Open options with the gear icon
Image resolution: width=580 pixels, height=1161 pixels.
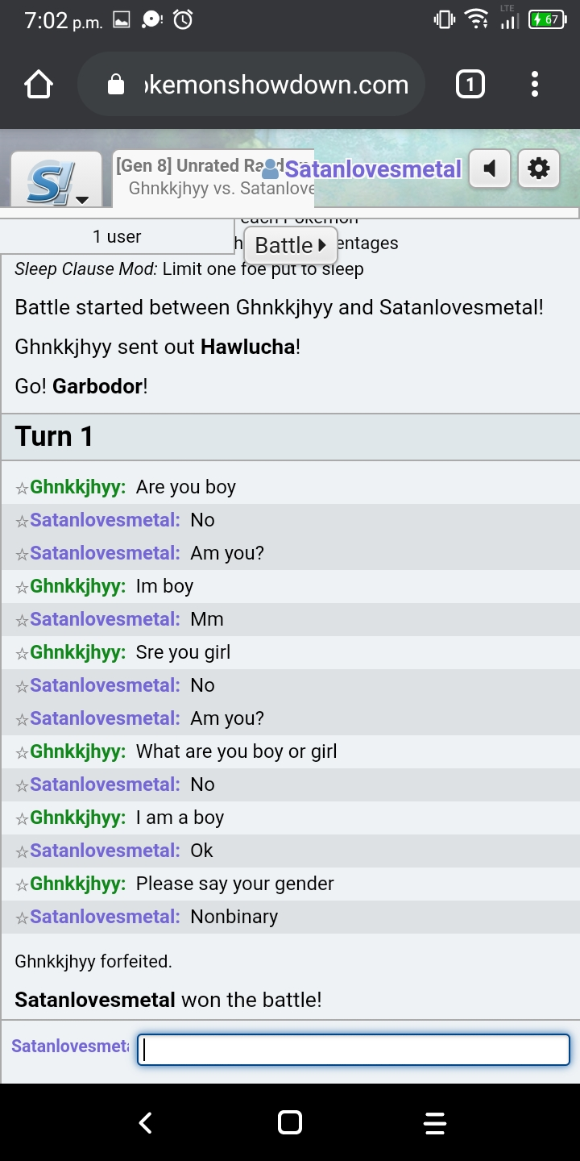click(538, 169)
